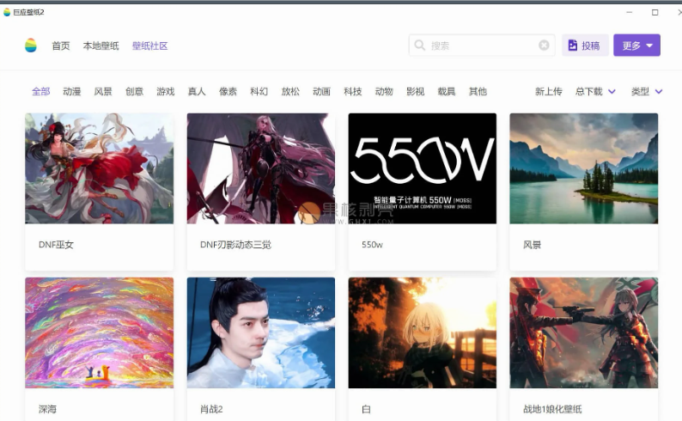Filter by 动画 category
The width and height of the screenshot is (682, 421).
click(322, 91)
